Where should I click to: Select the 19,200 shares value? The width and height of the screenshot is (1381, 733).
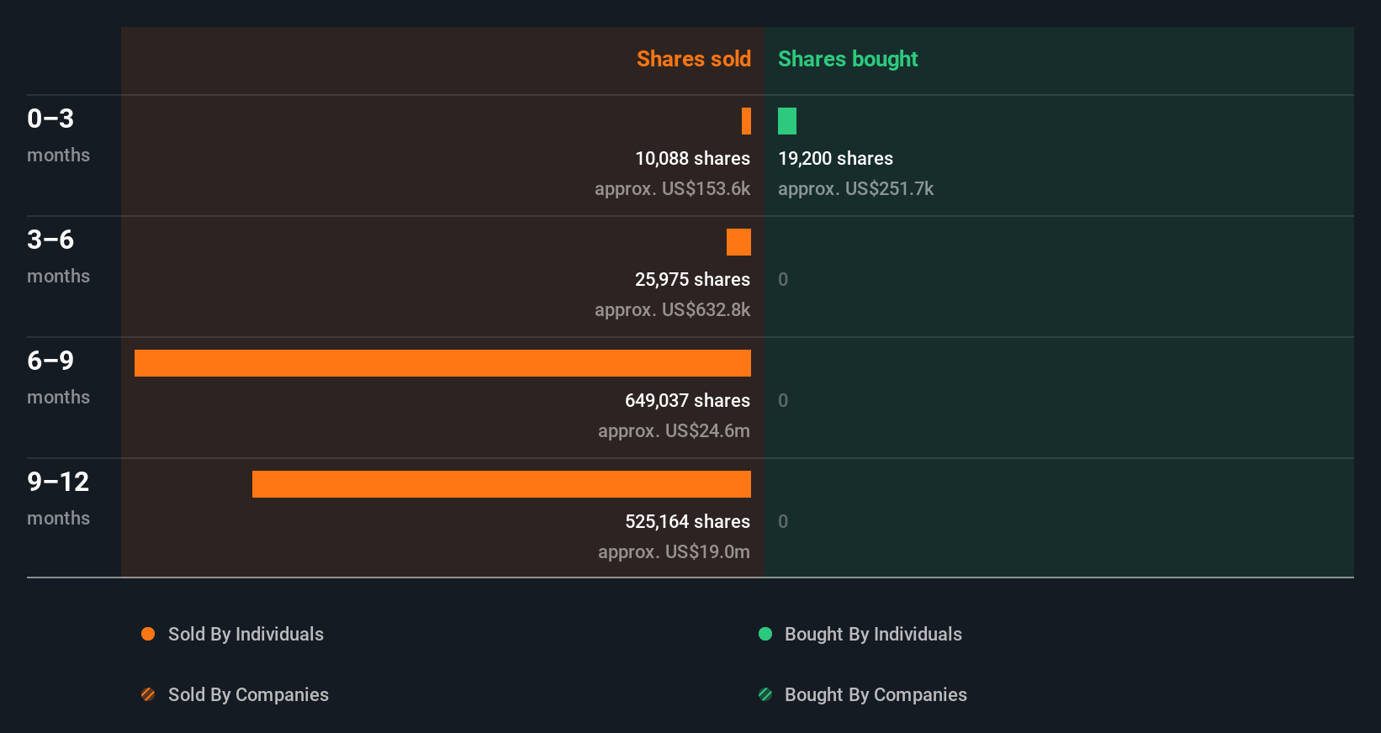click(835, 158)
